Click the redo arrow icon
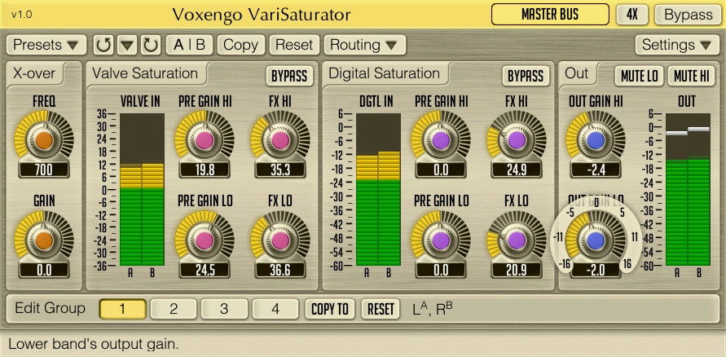This screenshot has height=357, width=726. 151,45
